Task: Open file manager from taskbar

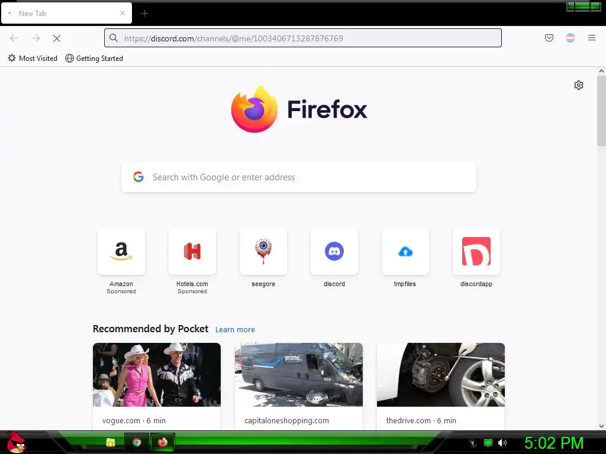Action: (x=111, y=442)
